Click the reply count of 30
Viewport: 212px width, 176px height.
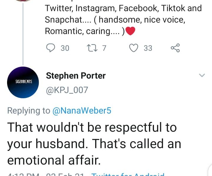pyautogui.click(x=65, y=48)
